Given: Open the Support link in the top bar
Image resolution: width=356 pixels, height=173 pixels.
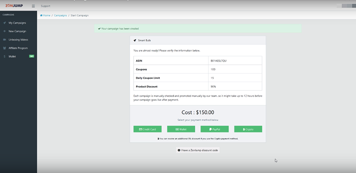Looking at the screenshot, I should coord(46,6).
